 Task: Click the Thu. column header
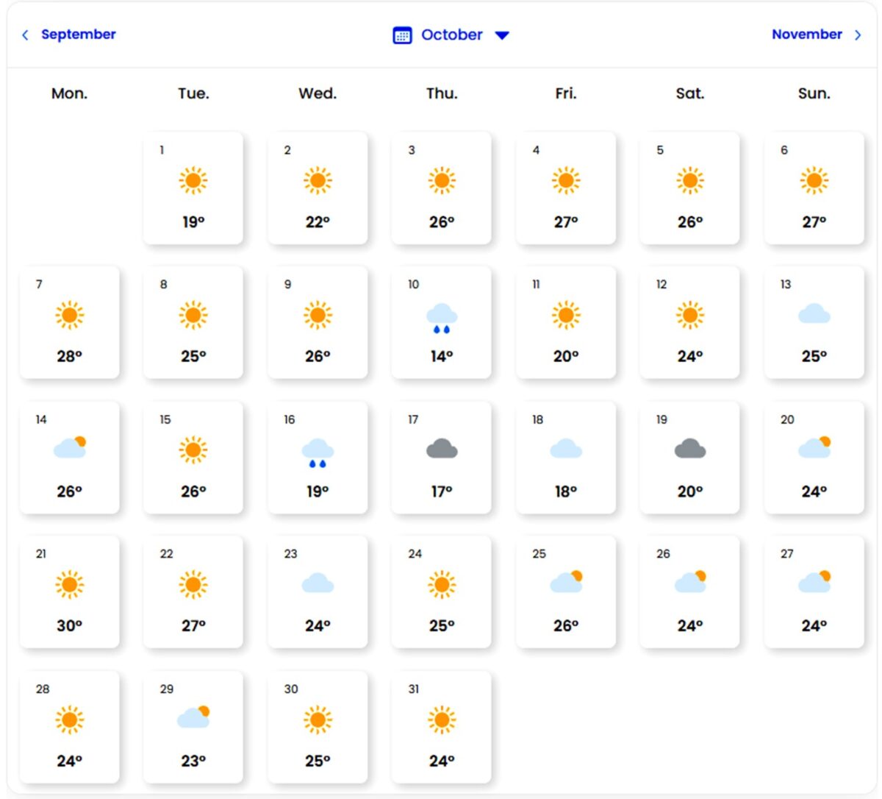(442, 93)
